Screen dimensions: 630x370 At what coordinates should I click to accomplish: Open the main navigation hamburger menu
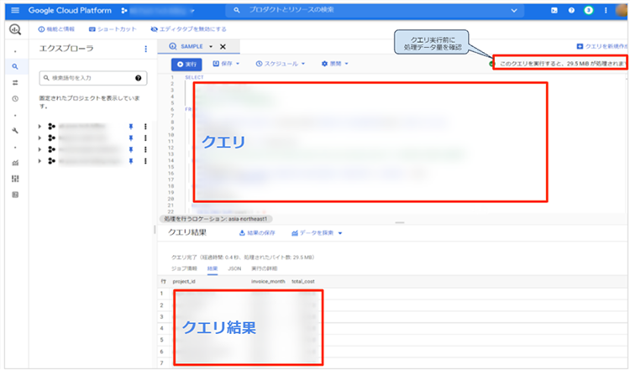pos(15,10)
